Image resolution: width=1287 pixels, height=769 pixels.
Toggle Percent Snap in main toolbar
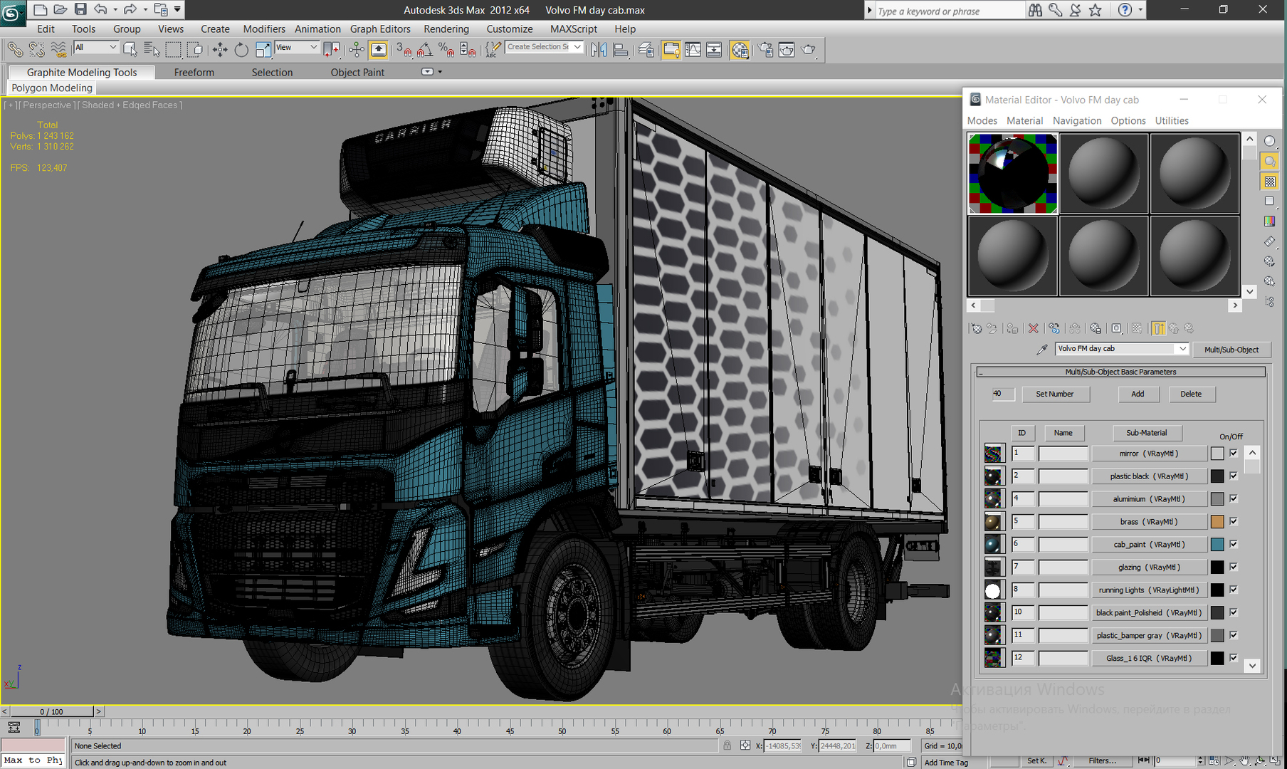click(x=446, y=49)
